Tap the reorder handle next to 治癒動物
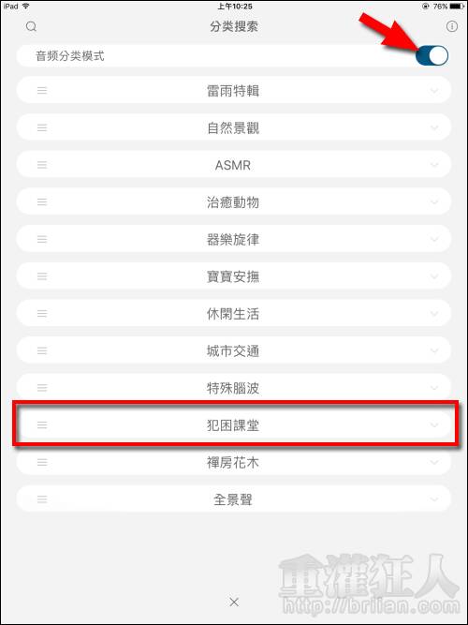Viewport: 468px width, 625px height. point(42,201)
